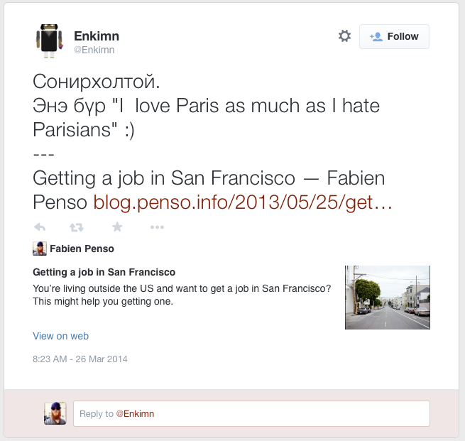
Task: Open the blog.penso.info link in the tweet
Action: click(x=243, y=202)
